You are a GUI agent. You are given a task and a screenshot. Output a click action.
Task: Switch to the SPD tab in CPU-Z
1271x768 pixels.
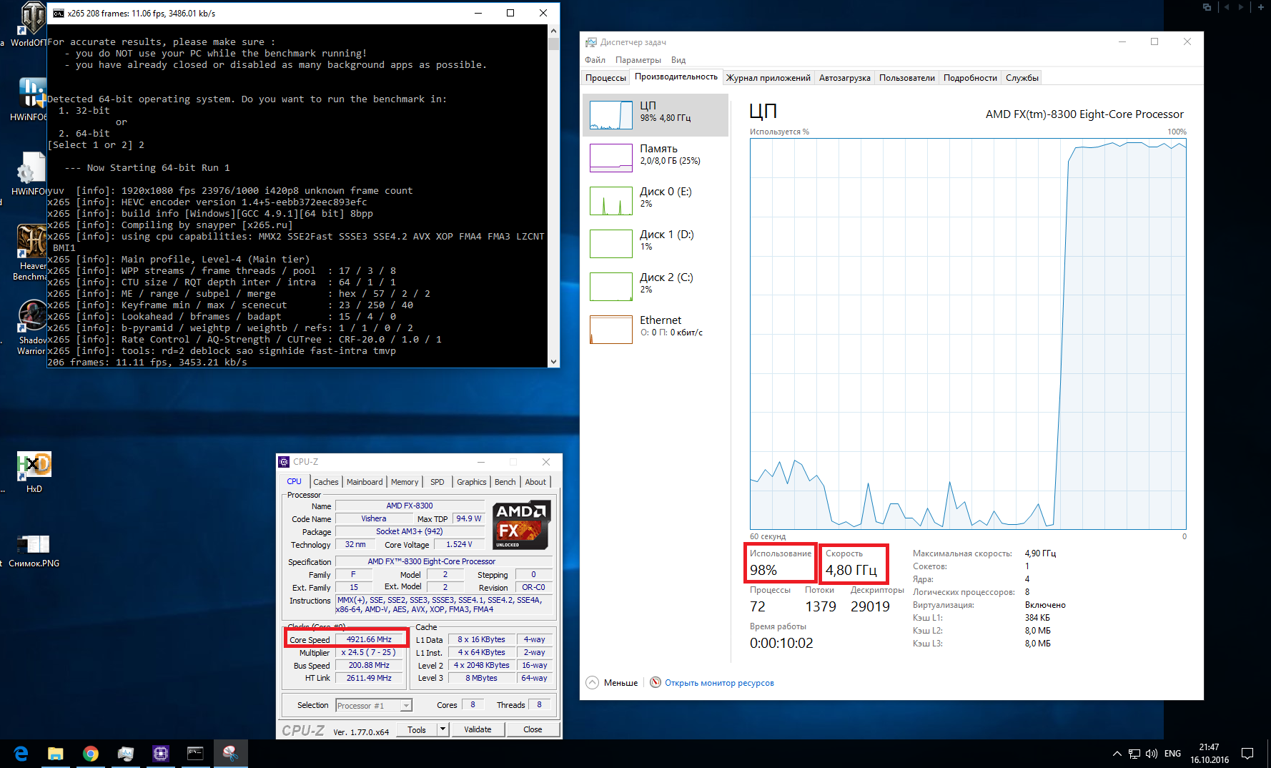[437, 482]
